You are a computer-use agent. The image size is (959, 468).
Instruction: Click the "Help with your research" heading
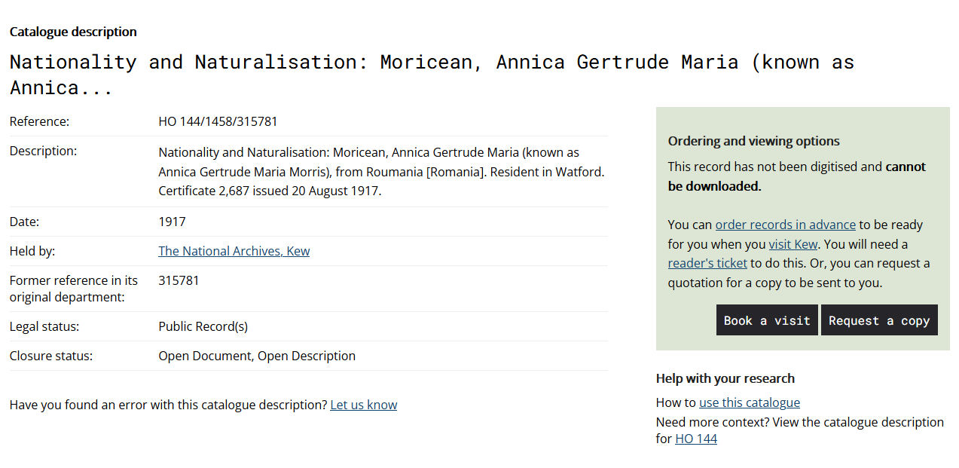(725, 378)
